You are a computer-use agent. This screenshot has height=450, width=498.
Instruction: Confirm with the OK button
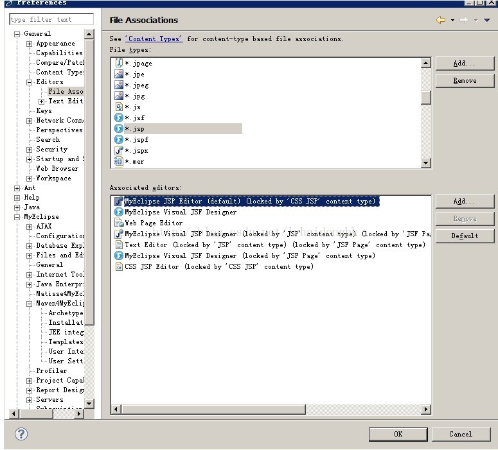point(398,434)
